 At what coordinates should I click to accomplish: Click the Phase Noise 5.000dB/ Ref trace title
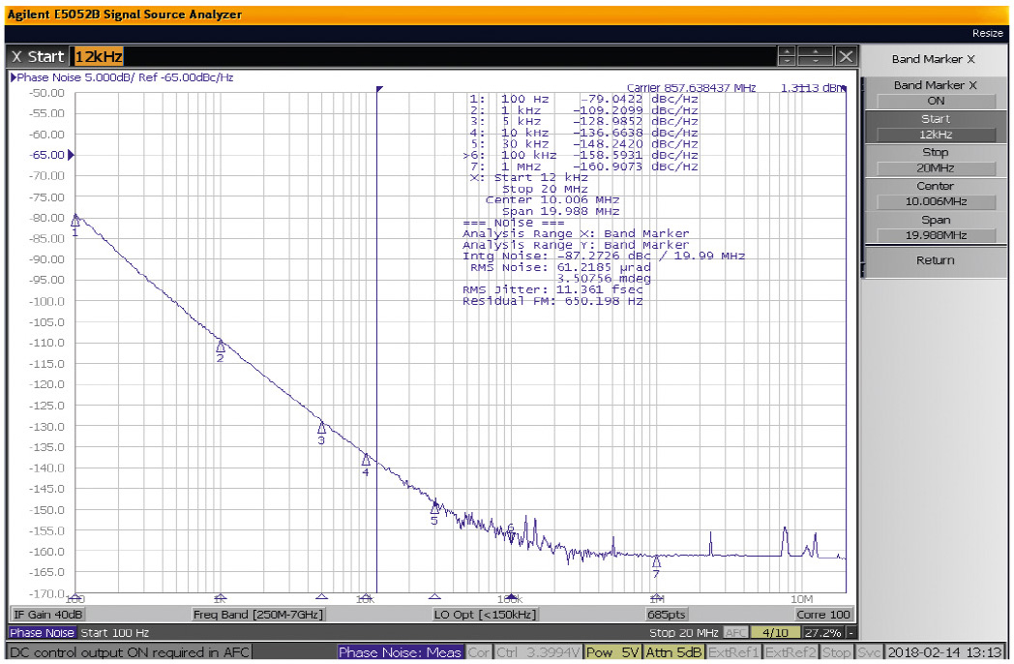click(x=126, y=77)
